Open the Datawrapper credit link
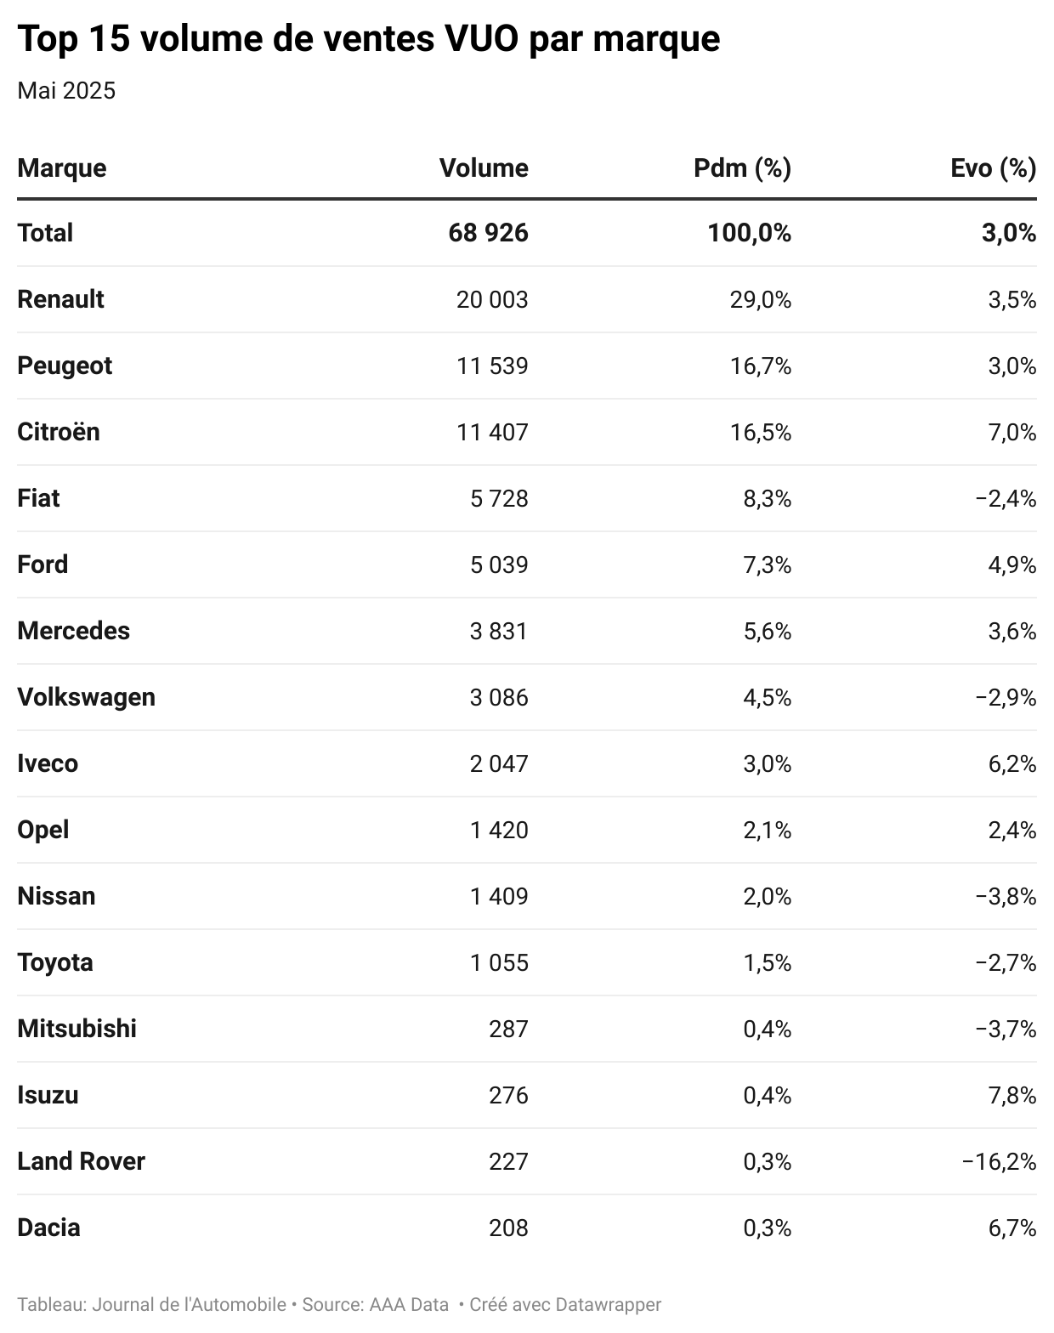 (565, 1304)
